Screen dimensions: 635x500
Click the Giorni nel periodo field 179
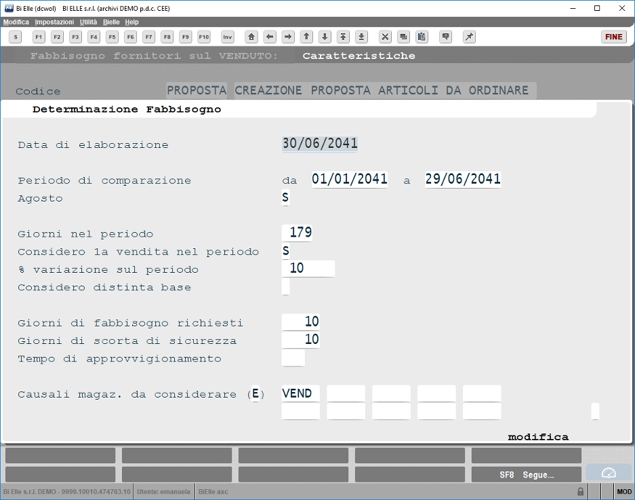click(x=297, y=233)
